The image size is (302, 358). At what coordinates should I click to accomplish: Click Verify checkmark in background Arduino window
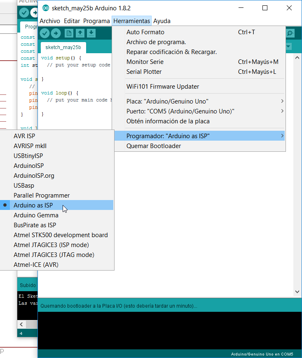pos(24,12)
